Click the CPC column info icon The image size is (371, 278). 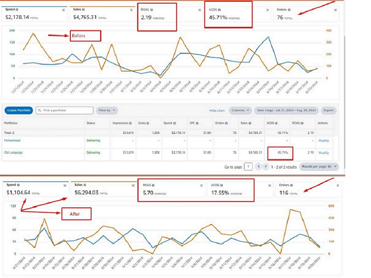pos(197,123)
